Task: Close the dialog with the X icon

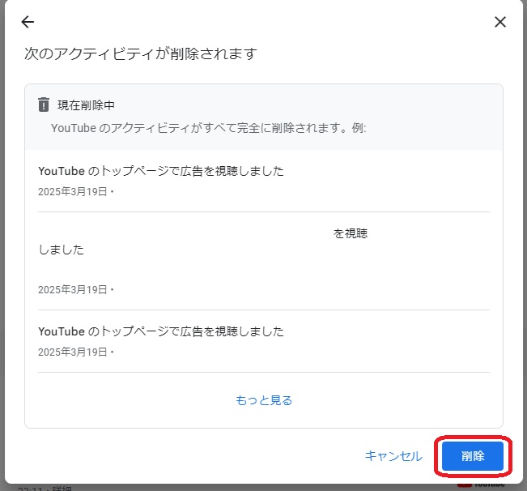Action: click(x=500, y=22)
